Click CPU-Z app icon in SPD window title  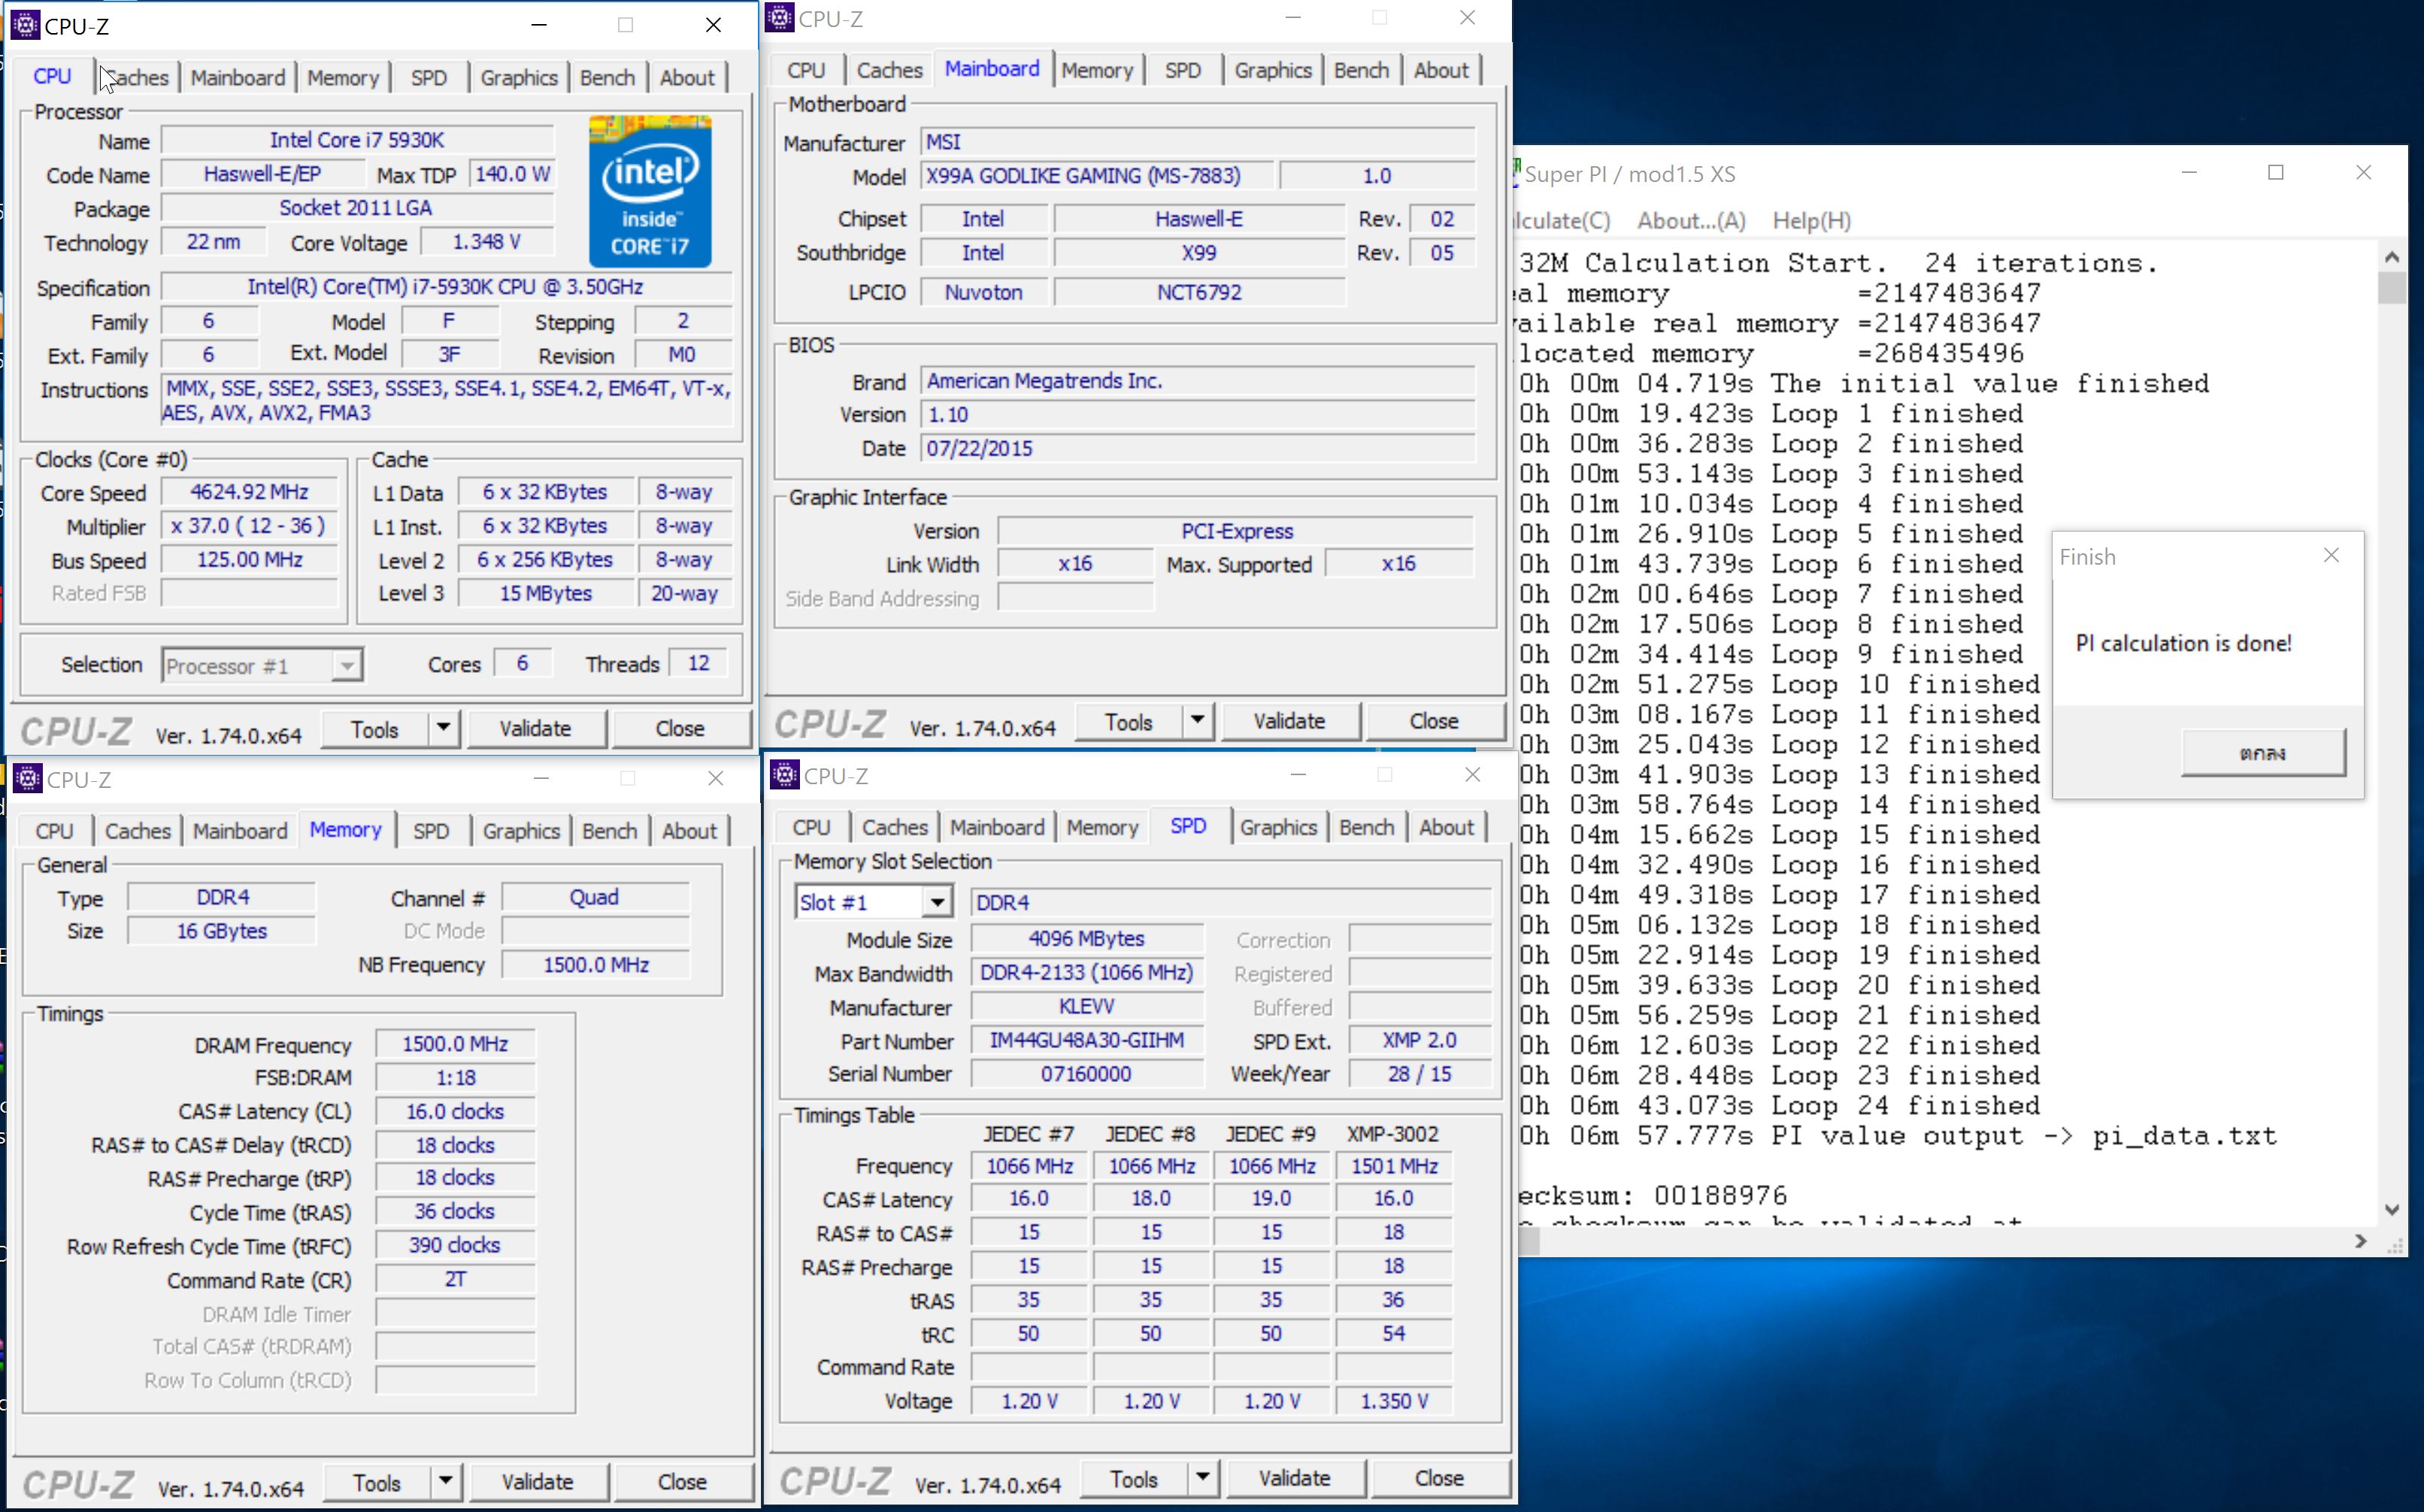[785, 775]
